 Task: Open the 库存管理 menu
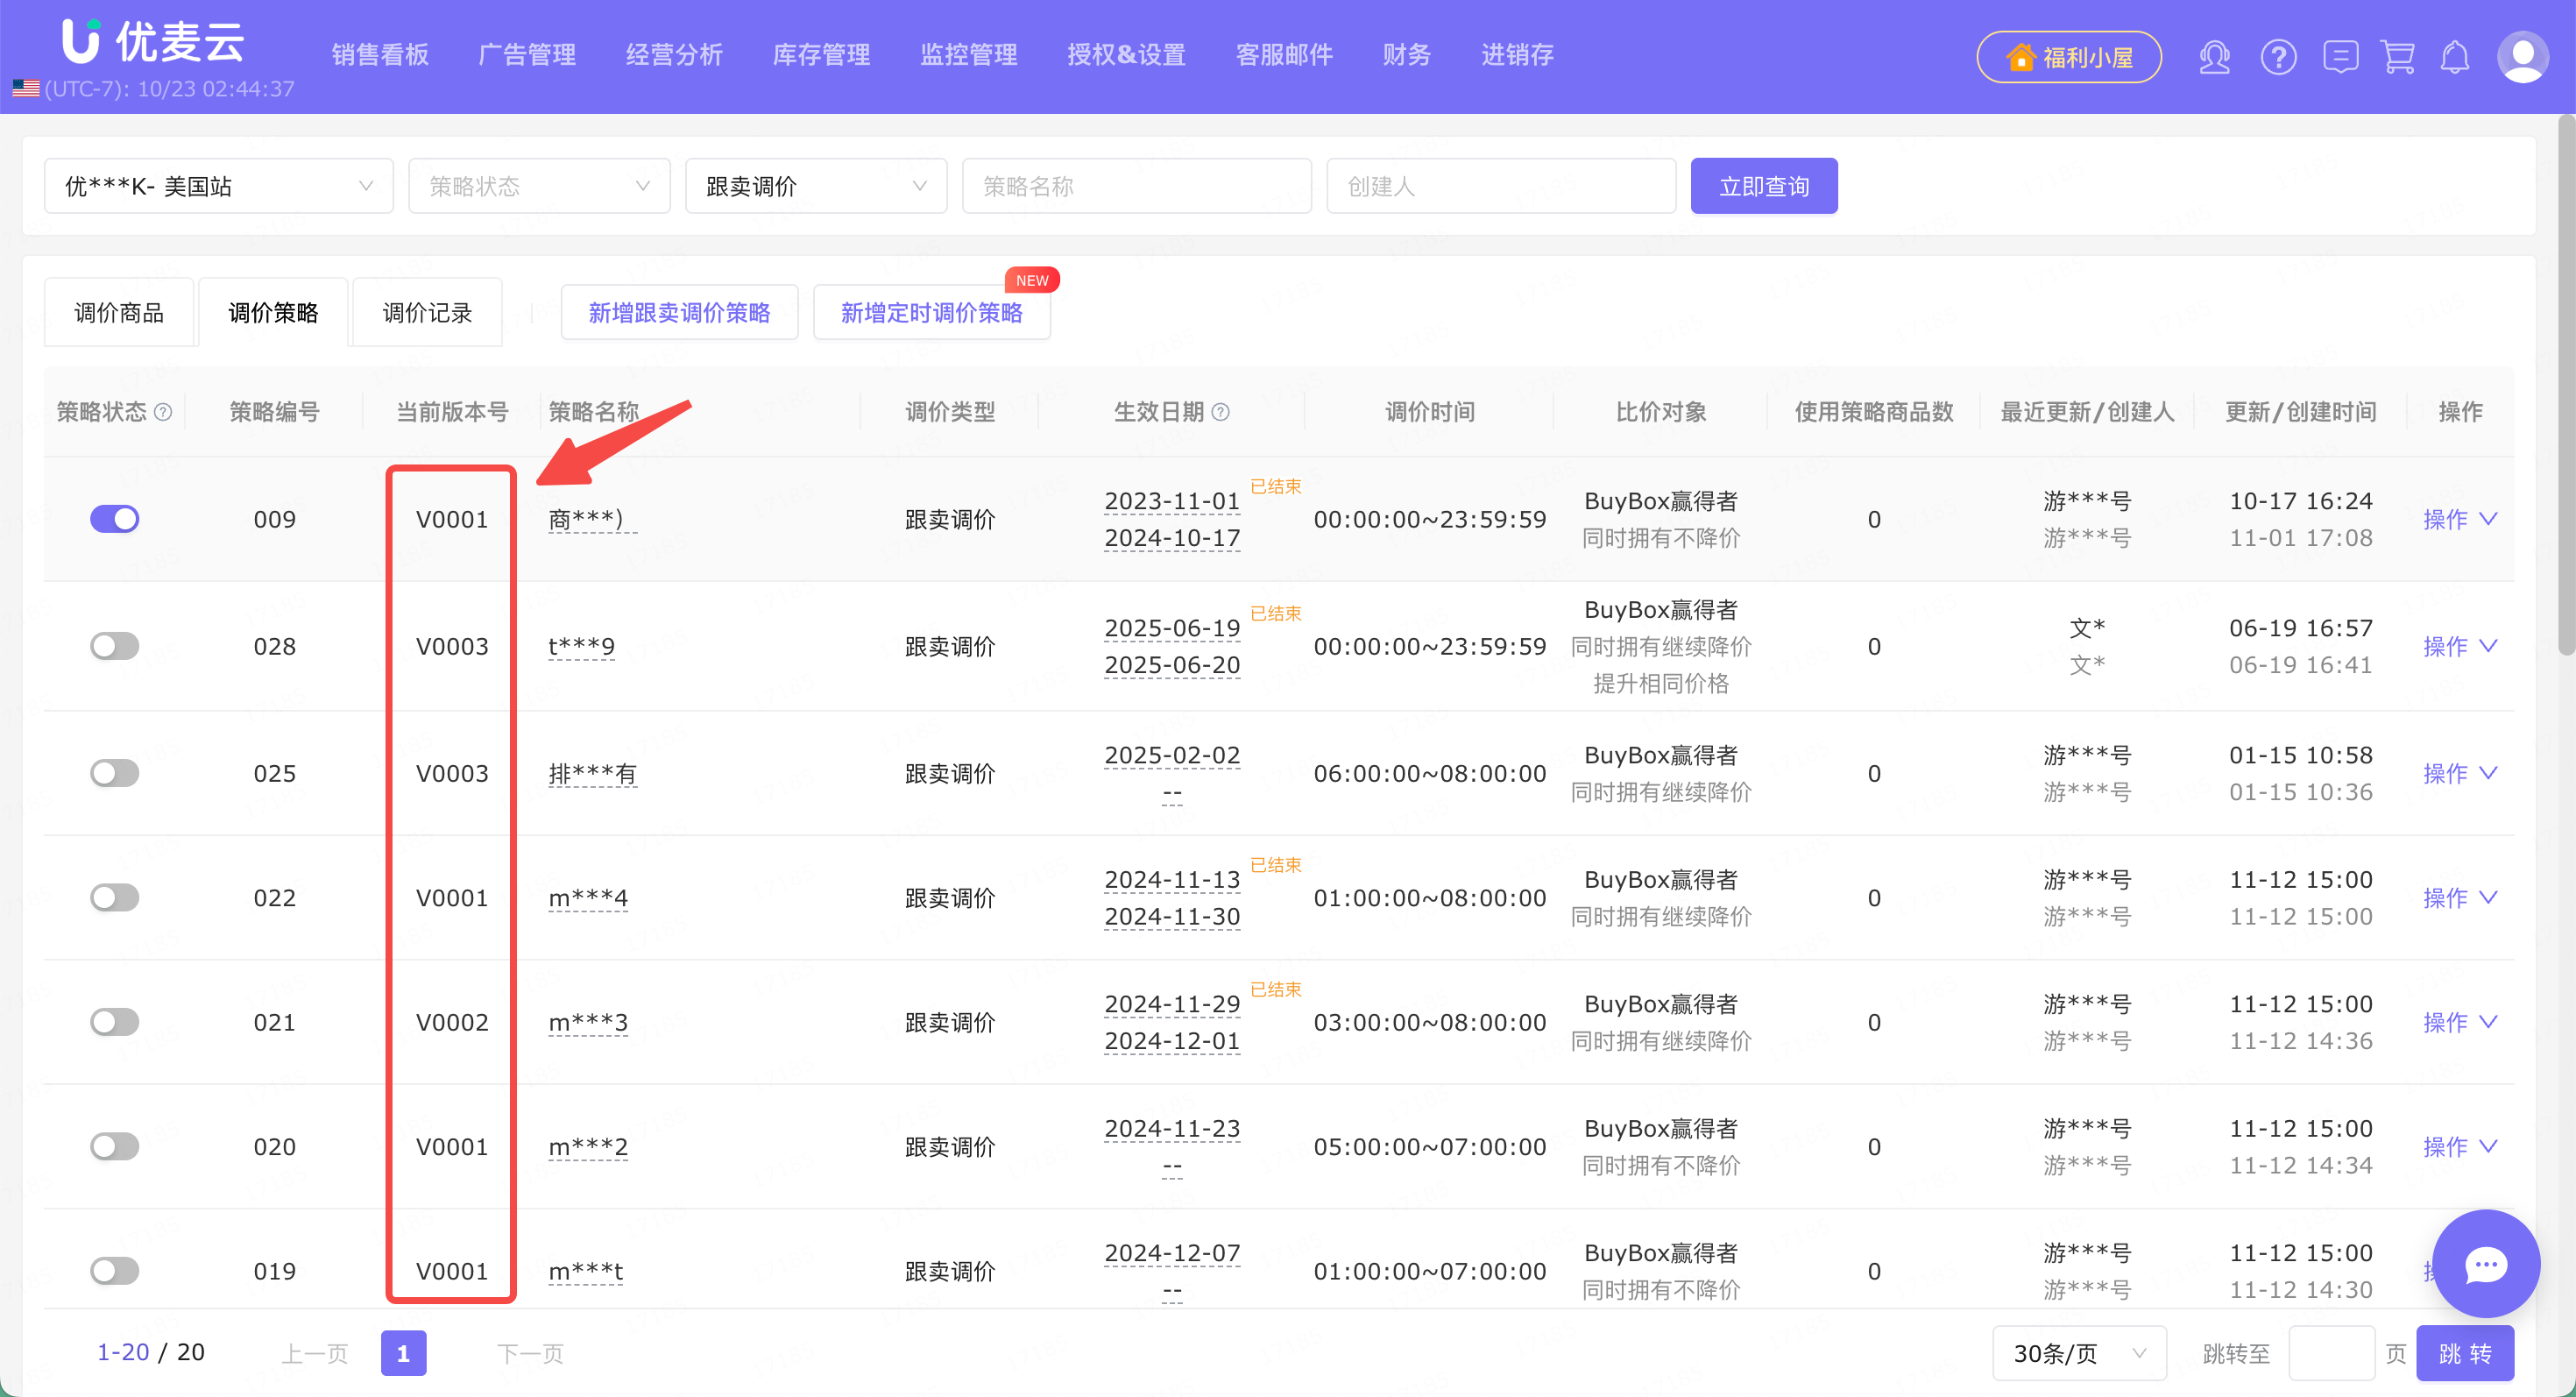click(x=821, y=55)
